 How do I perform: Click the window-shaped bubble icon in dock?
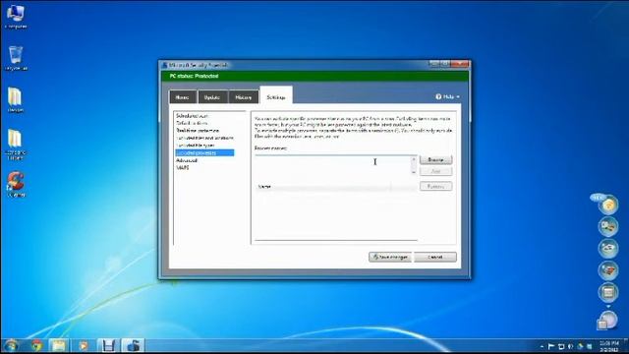tap(608, 293)
